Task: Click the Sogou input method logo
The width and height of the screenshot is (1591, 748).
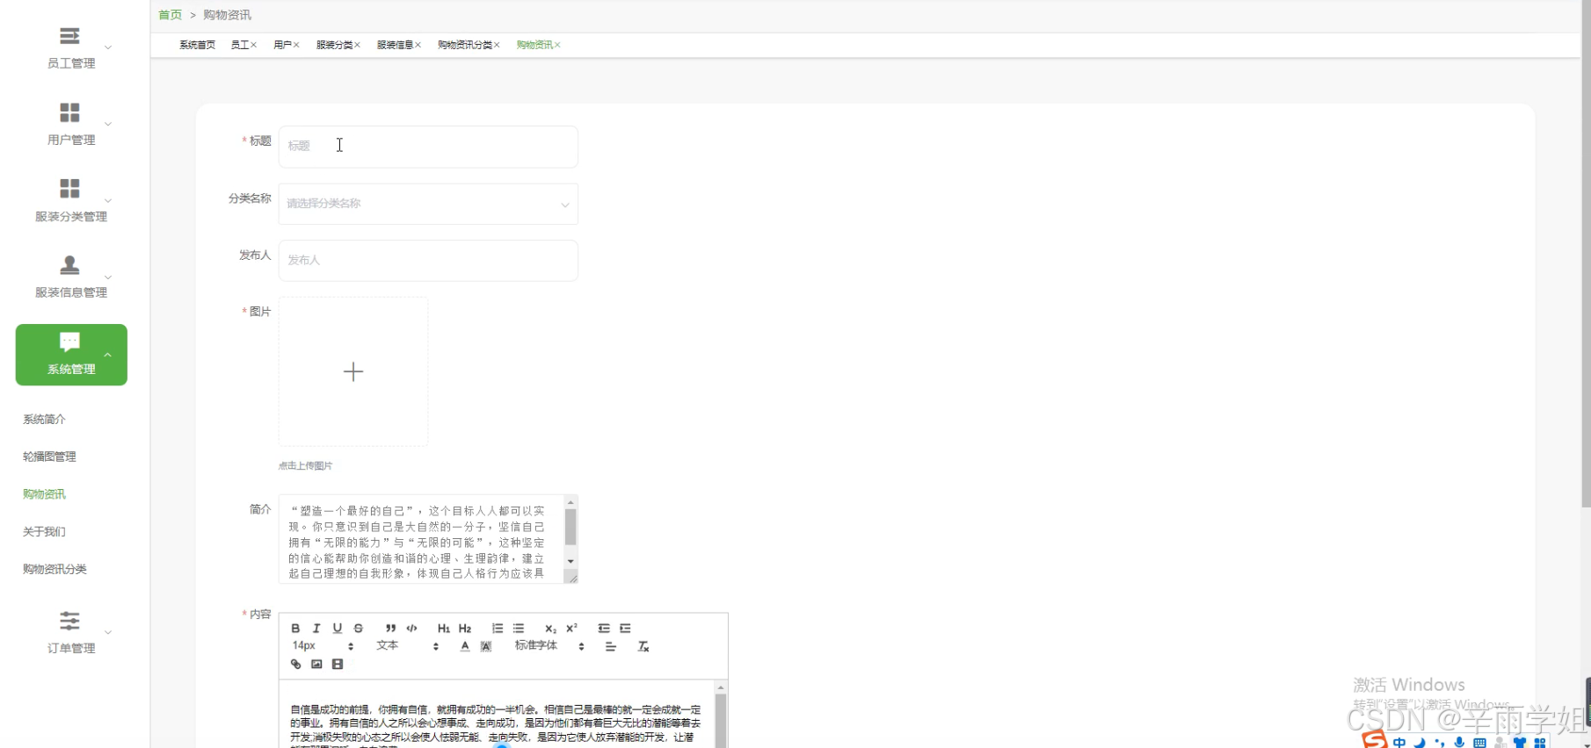Action: [x=1374, y=739]
